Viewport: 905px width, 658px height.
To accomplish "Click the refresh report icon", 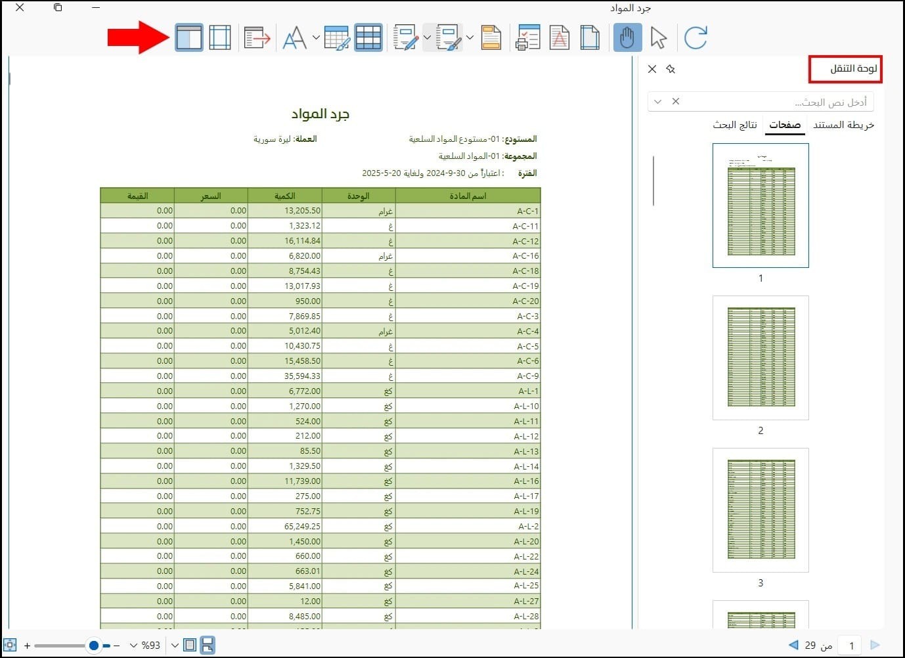I will [695, 37].
